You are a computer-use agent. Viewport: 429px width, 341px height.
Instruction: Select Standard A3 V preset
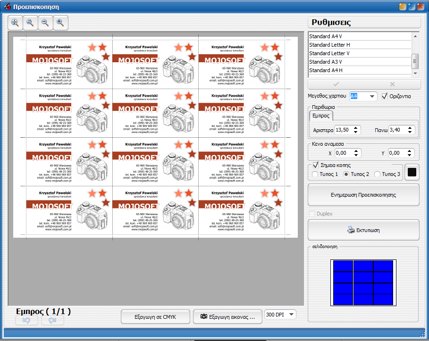pos(360,62)
